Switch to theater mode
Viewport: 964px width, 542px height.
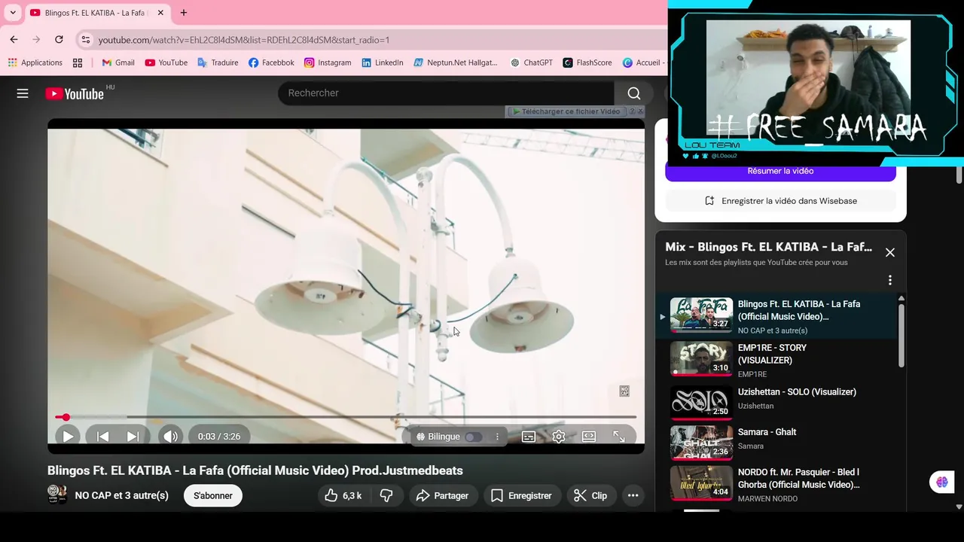[x=589, y=437]
